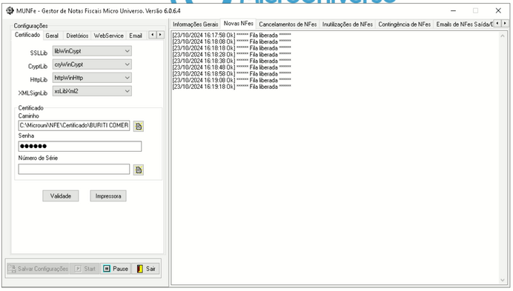The width and height of the screenshot is (513, 291).
Task: Expand the HttpLib combo box
Action: tap(92, 78)
